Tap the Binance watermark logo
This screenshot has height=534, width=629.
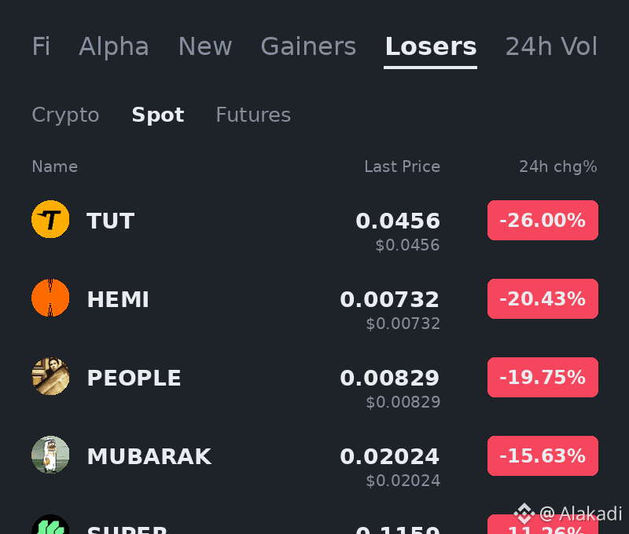click(x=524, y=514)
